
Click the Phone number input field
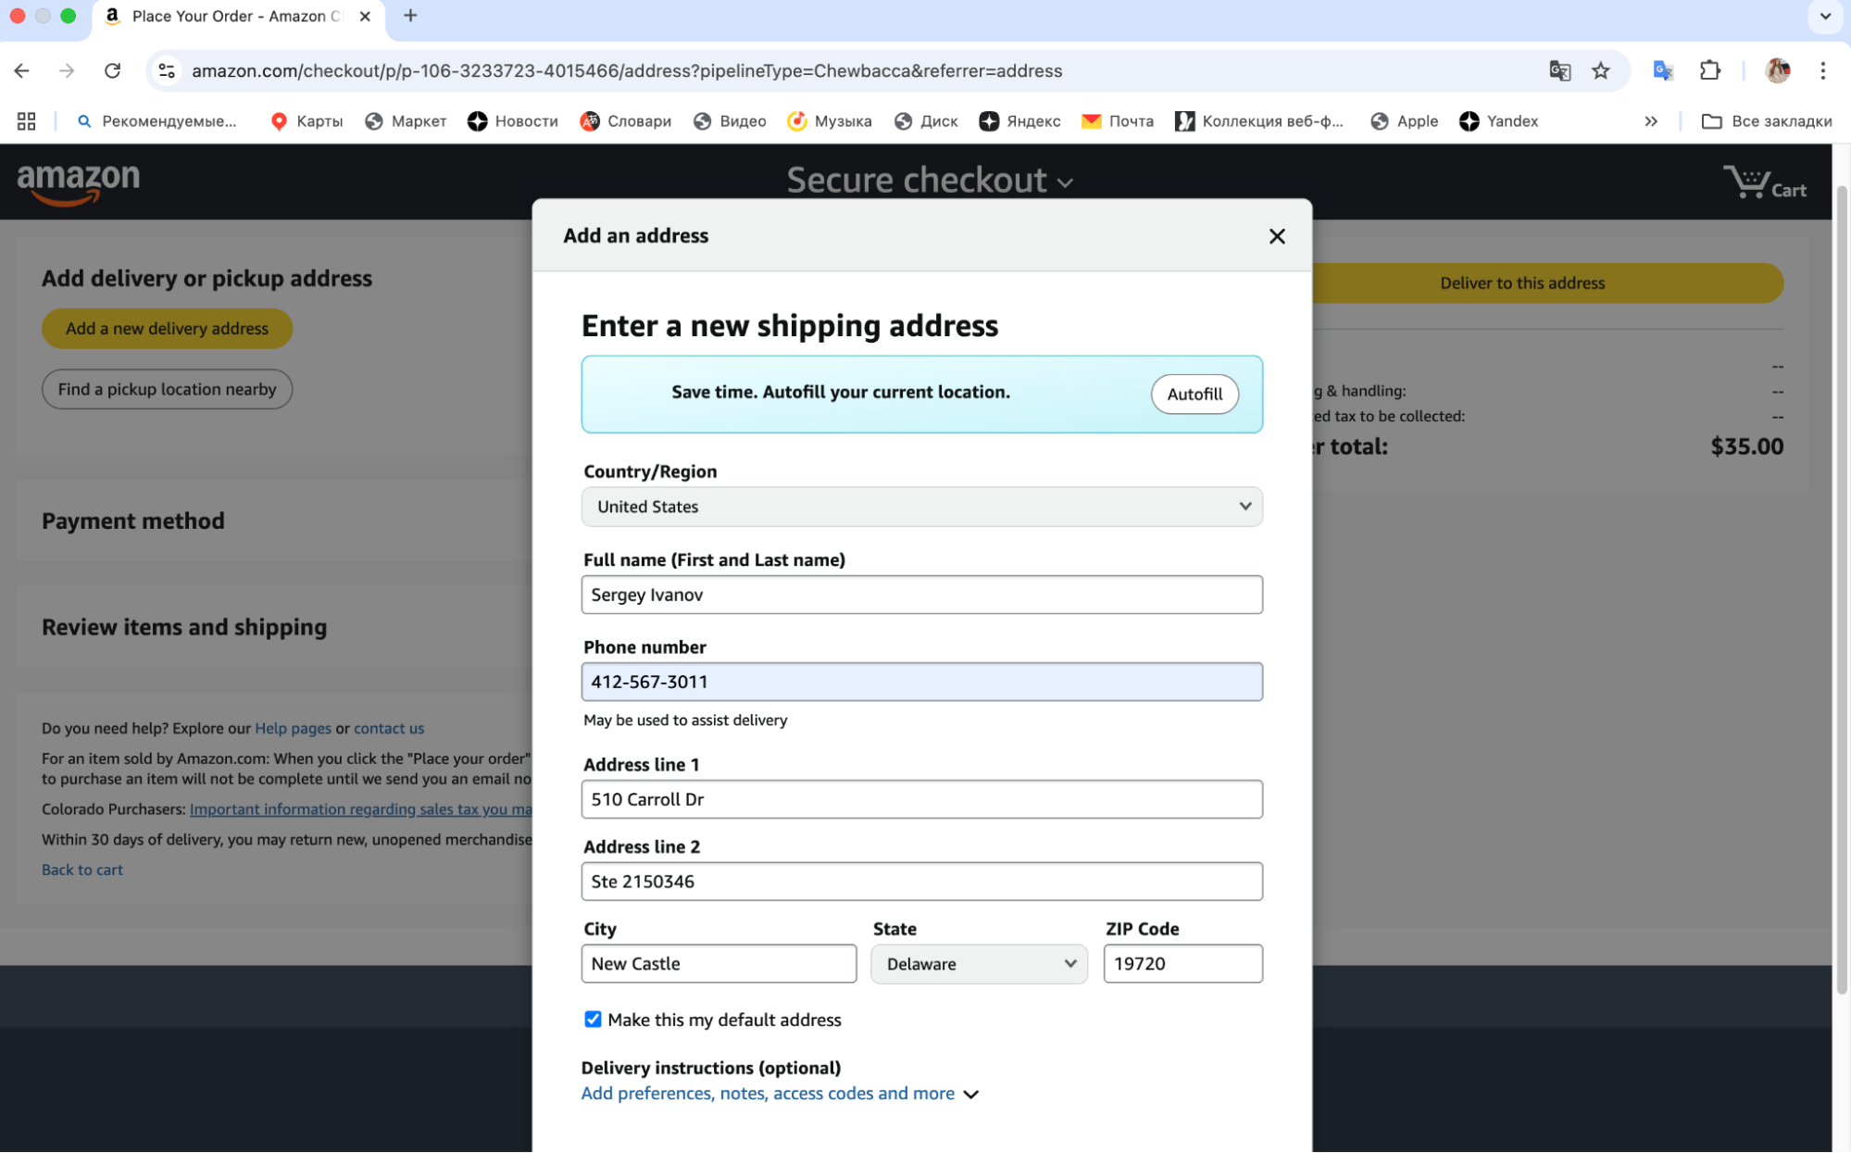921,682
